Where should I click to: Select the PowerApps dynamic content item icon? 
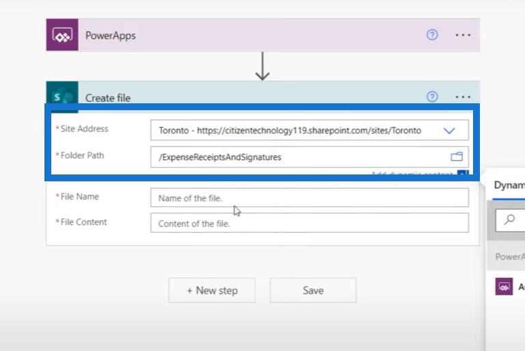tap(504, 287)
